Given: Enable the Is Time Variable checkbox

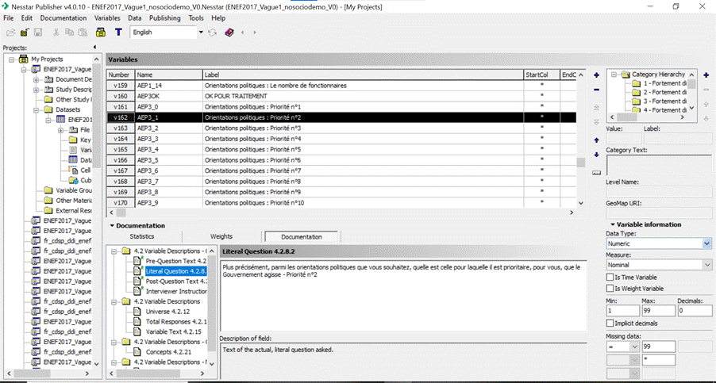Looking at the screenshot, I should pos(610,278).
